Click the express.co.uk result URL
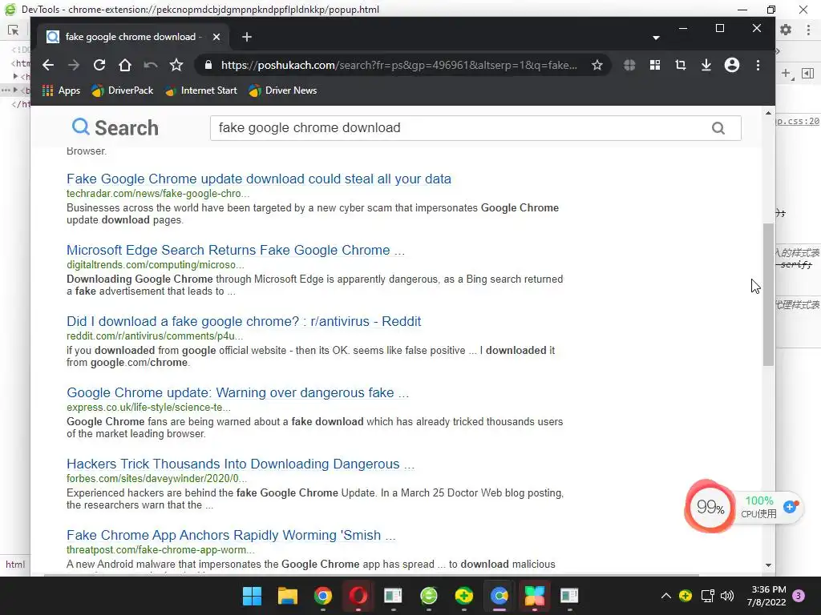The height and width of the screenshot is (615, 821). click(x=148, y=408)
